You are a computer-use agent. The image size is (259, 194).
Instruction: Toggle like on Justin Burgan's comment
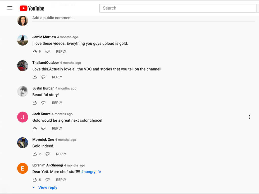click(x=35, y=103)
